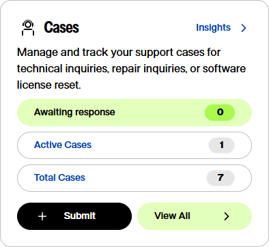Click the View All label text
The height and width of the screenshot is (247, 269).
coord(172,216)
